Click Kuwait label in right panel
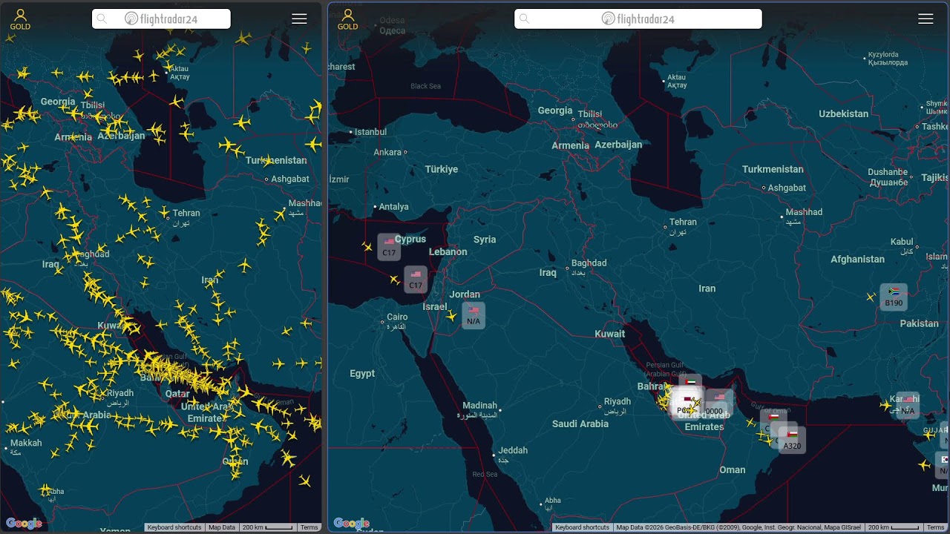This screenshot has height=534, width=950. coord(610,334)
